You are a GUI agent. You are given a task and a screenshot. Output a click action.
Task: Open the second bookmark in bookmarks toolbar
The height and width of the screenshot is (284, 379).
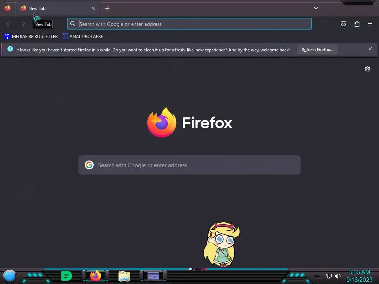click(83, 37)
